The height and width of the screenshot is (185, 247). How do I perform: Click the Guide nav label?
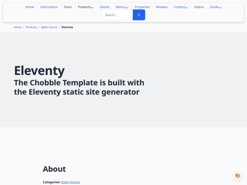click(214, 7)
